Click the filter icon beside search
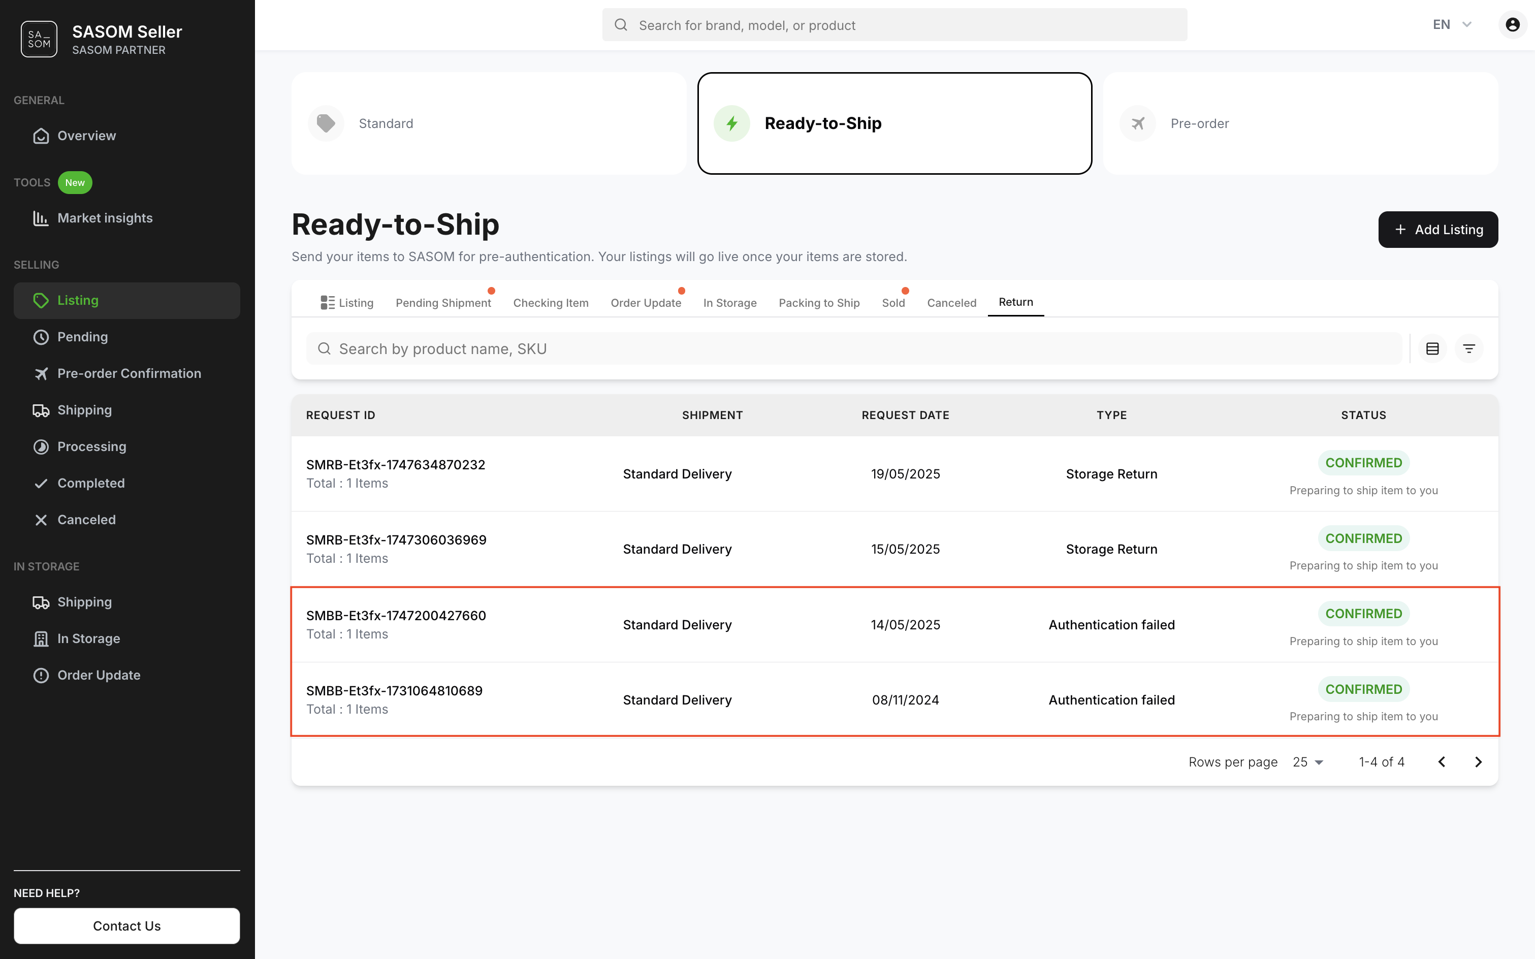 1468,348
